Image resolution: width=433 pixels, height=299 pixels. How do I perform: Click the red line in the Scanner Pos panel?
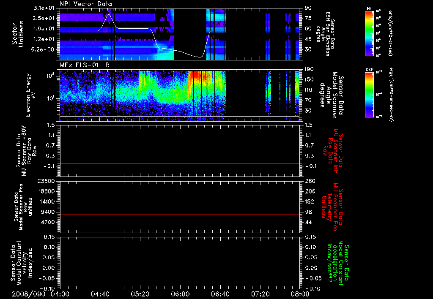pos(180,215)
